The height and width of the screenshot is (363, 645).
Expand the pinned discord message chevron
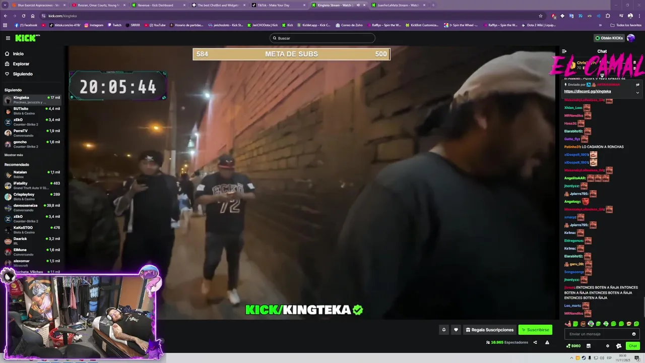tap(637, 92)
